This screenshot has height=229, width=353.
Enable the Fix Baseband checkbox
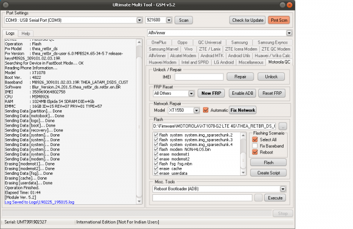pos(255,146)
